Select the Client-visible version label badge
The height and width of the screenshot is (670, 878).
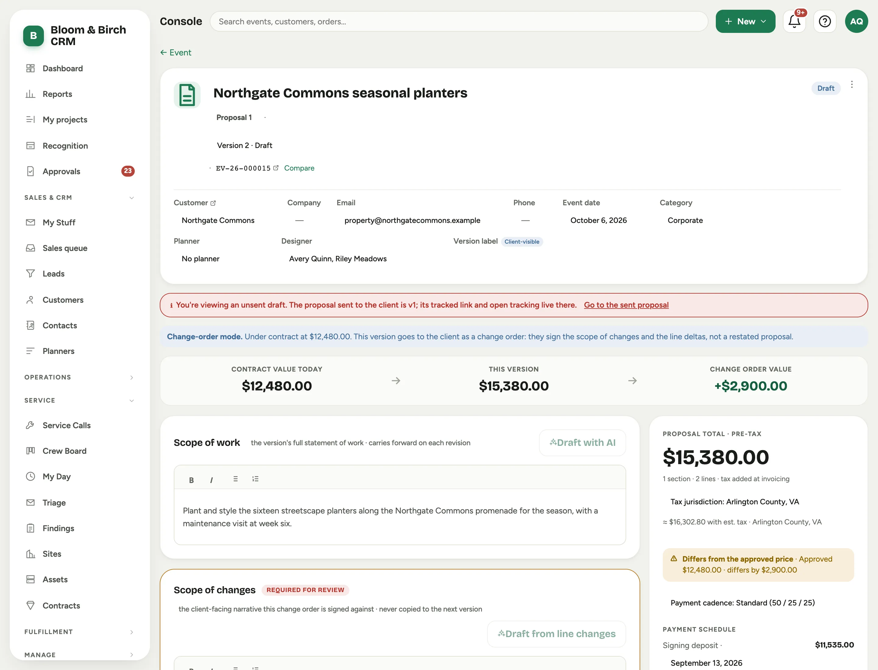click(x=521, y=242)
